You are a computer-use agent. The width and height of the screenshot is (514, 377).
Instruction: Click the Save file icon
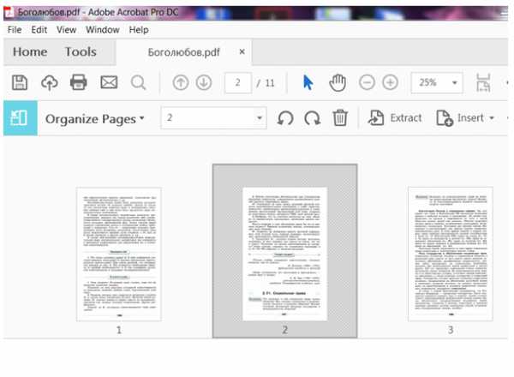pyautogui.click(x=20, y=82)
